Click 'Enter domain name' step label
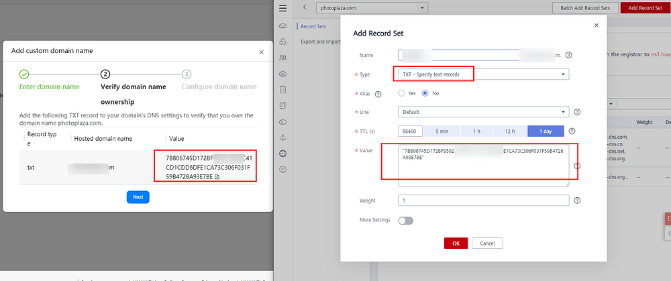 click(x=50, y=87)
